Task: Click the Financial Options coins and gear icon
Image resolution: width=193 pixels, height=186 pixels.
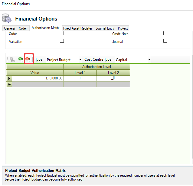Action: [x=6, y=18]
